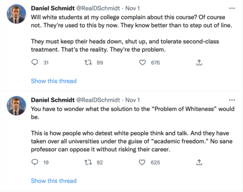Retweet the tweet with 92 retweets
This screenshot has width=243, height=192.
88,162
